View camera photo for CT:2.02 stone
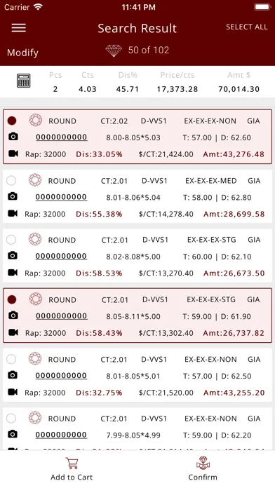Screen dimensions: 275x488 pos(13,137)
